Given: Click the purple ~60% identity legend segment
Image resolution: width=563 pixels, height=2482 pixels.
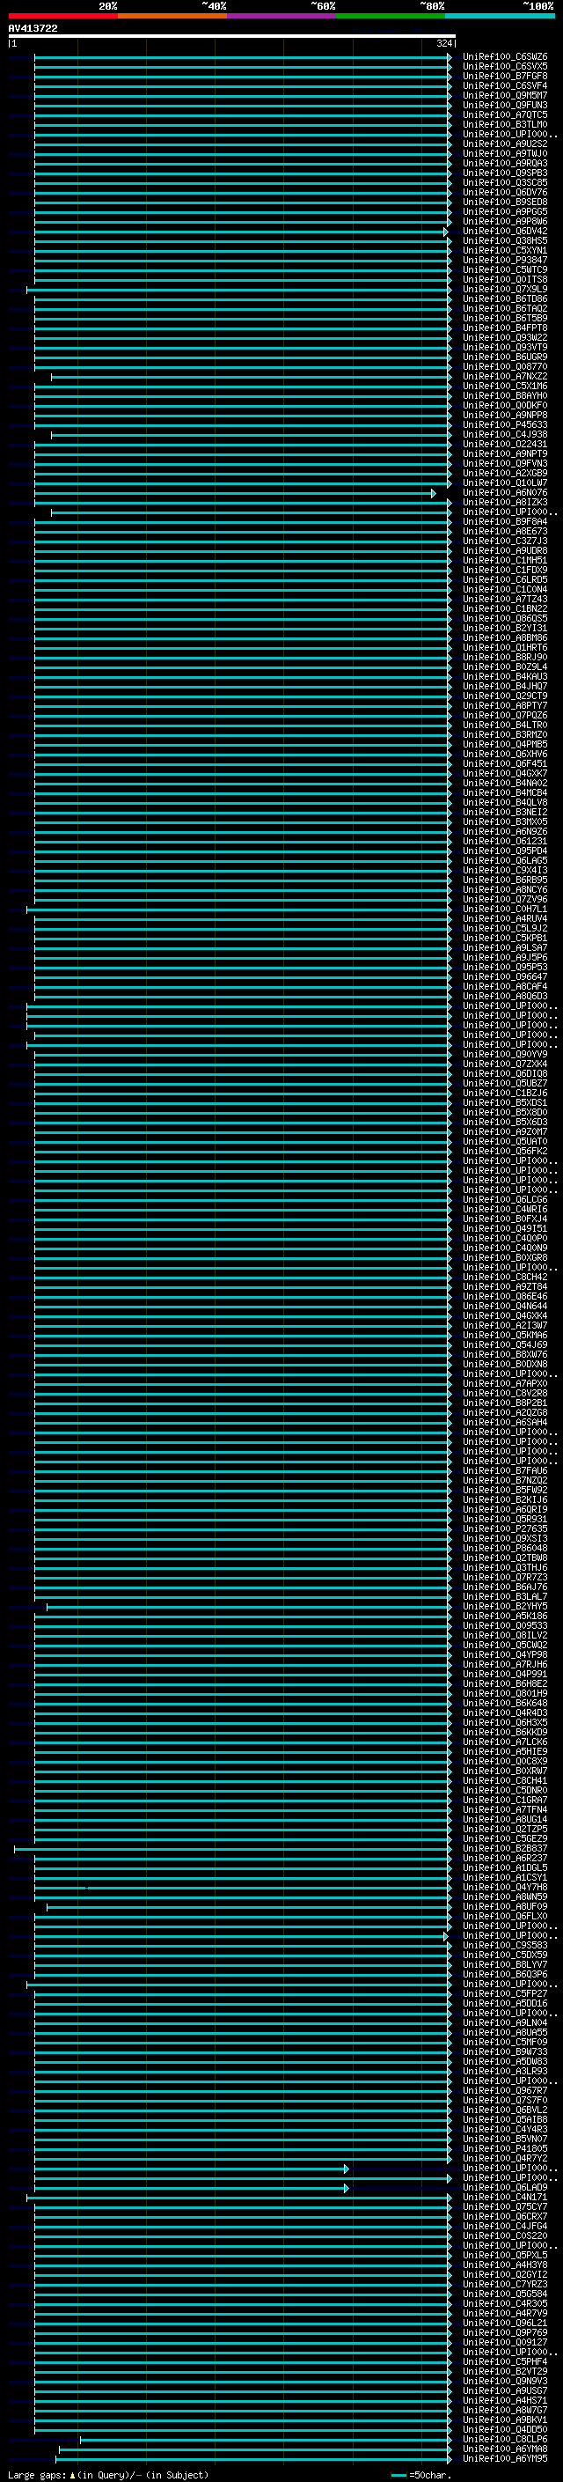Looking at the screenshot, I should tap(282, 16).
